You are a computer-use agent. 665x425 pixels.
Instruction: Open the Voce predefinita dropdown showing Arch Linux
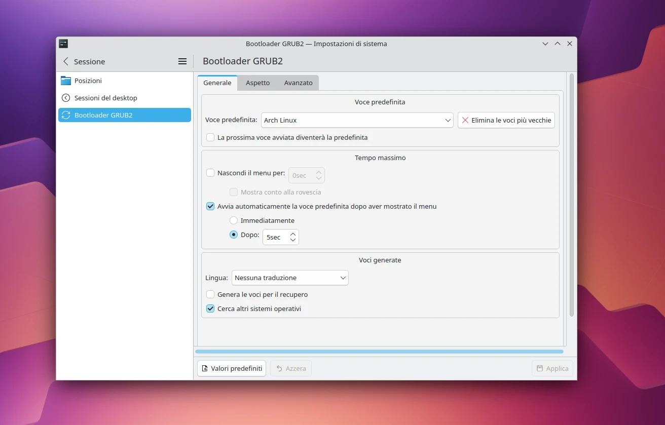(357, 120)
